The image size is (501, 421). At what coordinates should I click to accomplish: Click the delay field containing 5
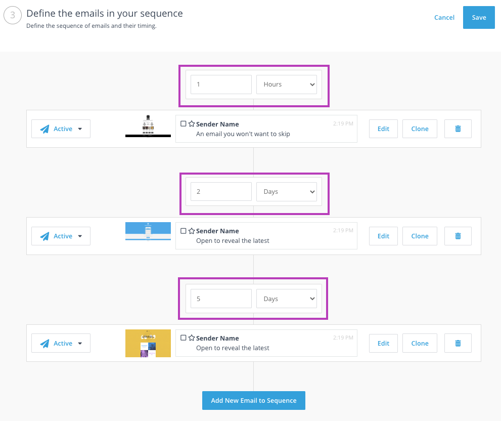tap(221, 299)
